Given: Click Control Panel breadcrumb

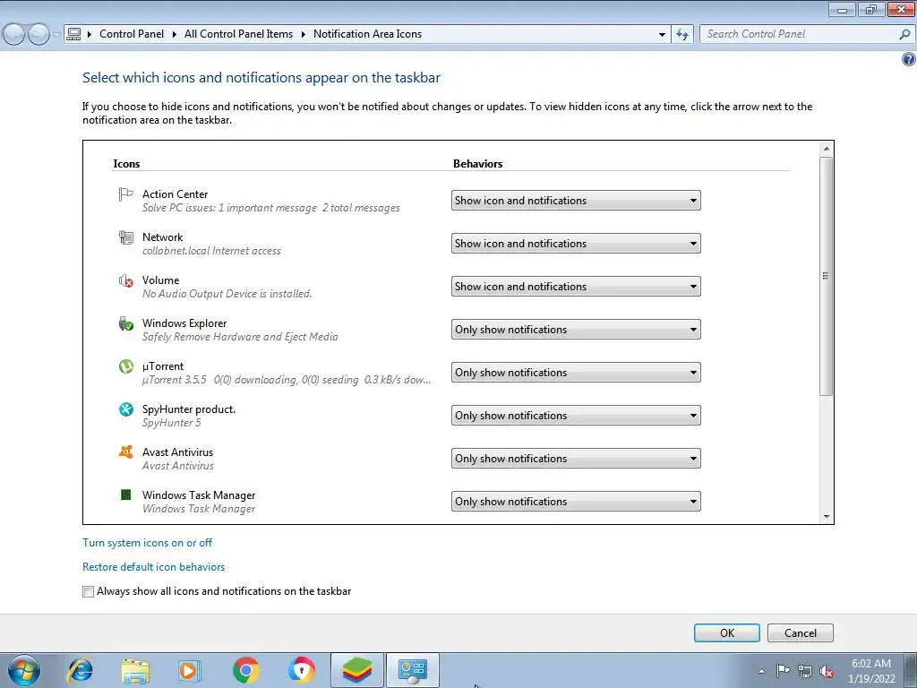Looking at the screenshot, I should [x=132, y=34].
